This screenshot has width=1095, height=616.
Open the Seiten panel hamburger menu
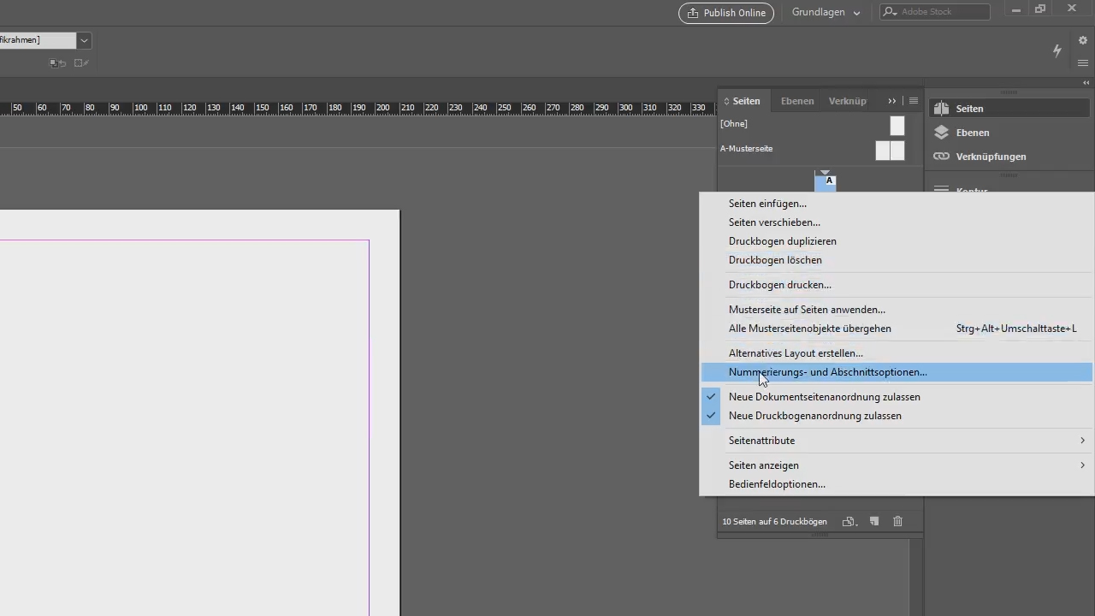click(914, 101)
